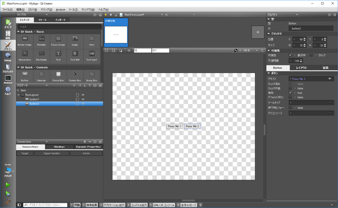Screen dimensions: 338x208
Task: Open the zoom level dropdown
Action: pyautogui.click(x=257, y=51)
